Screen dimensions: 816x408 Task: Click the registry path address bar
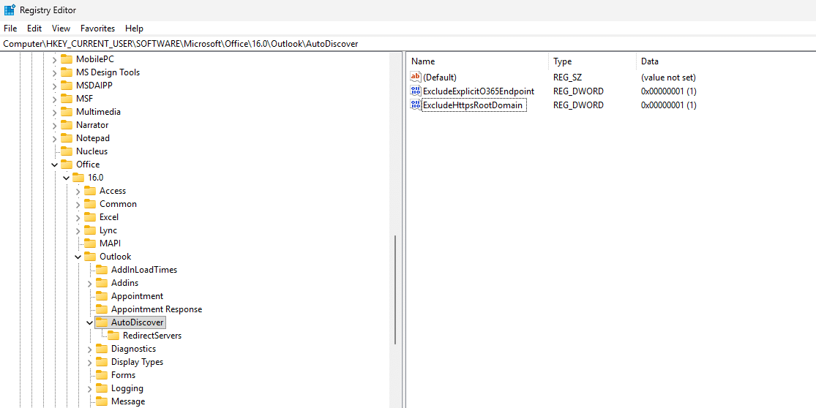click(x=408, y=44)
